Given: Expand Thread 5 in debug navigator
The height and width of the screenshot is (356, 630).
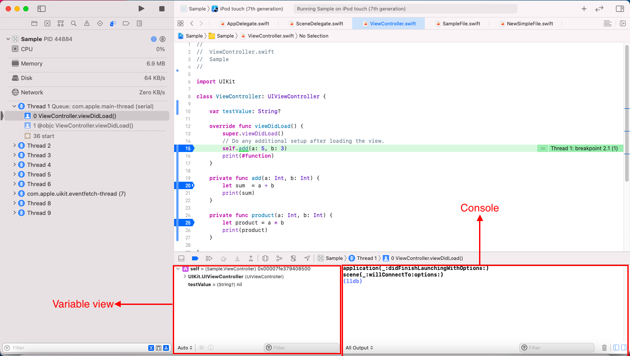Looking at the screenshot, I should tap(14, 174).
